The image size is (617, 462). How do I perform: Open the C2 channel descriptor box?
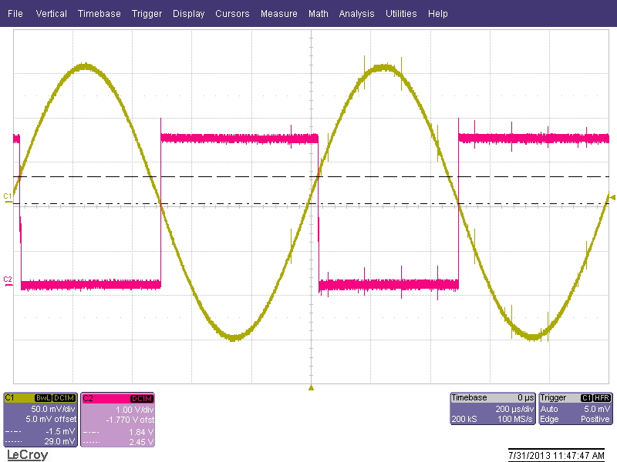pyautogui.click(x=118, y=420)
